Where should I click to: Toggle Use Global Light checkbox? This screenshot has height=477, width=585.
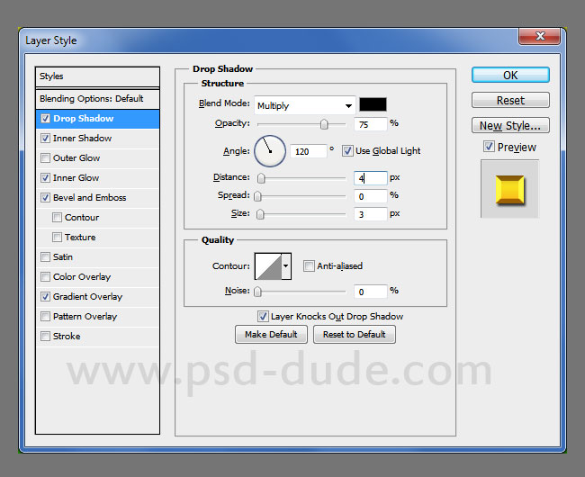click(x=347, y=151)
